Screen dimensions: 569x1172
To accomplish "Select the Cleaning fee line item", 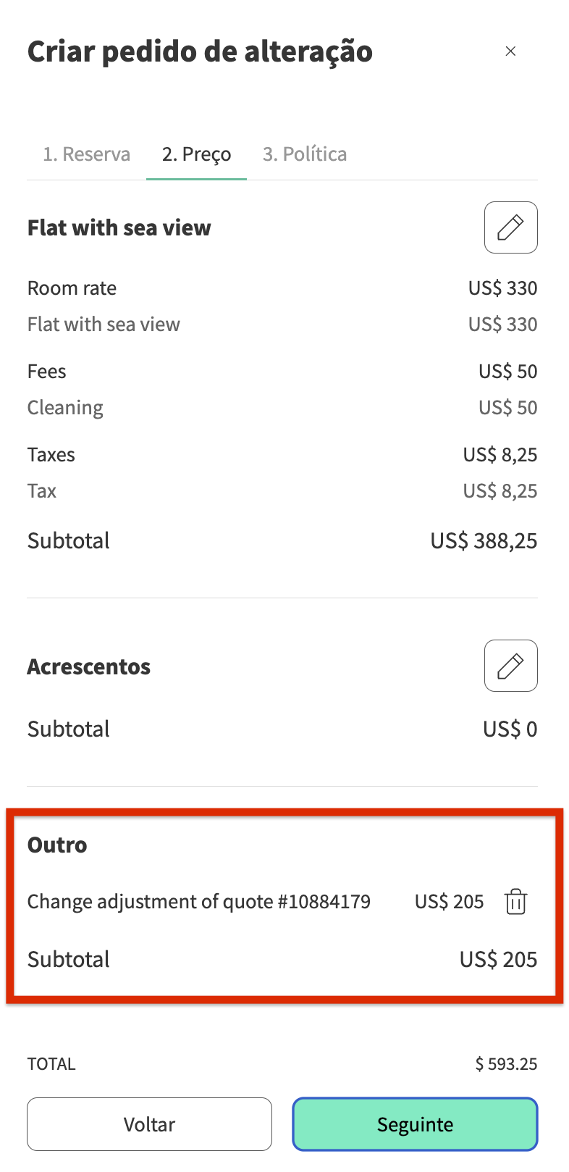I will [x=65, y=408].
